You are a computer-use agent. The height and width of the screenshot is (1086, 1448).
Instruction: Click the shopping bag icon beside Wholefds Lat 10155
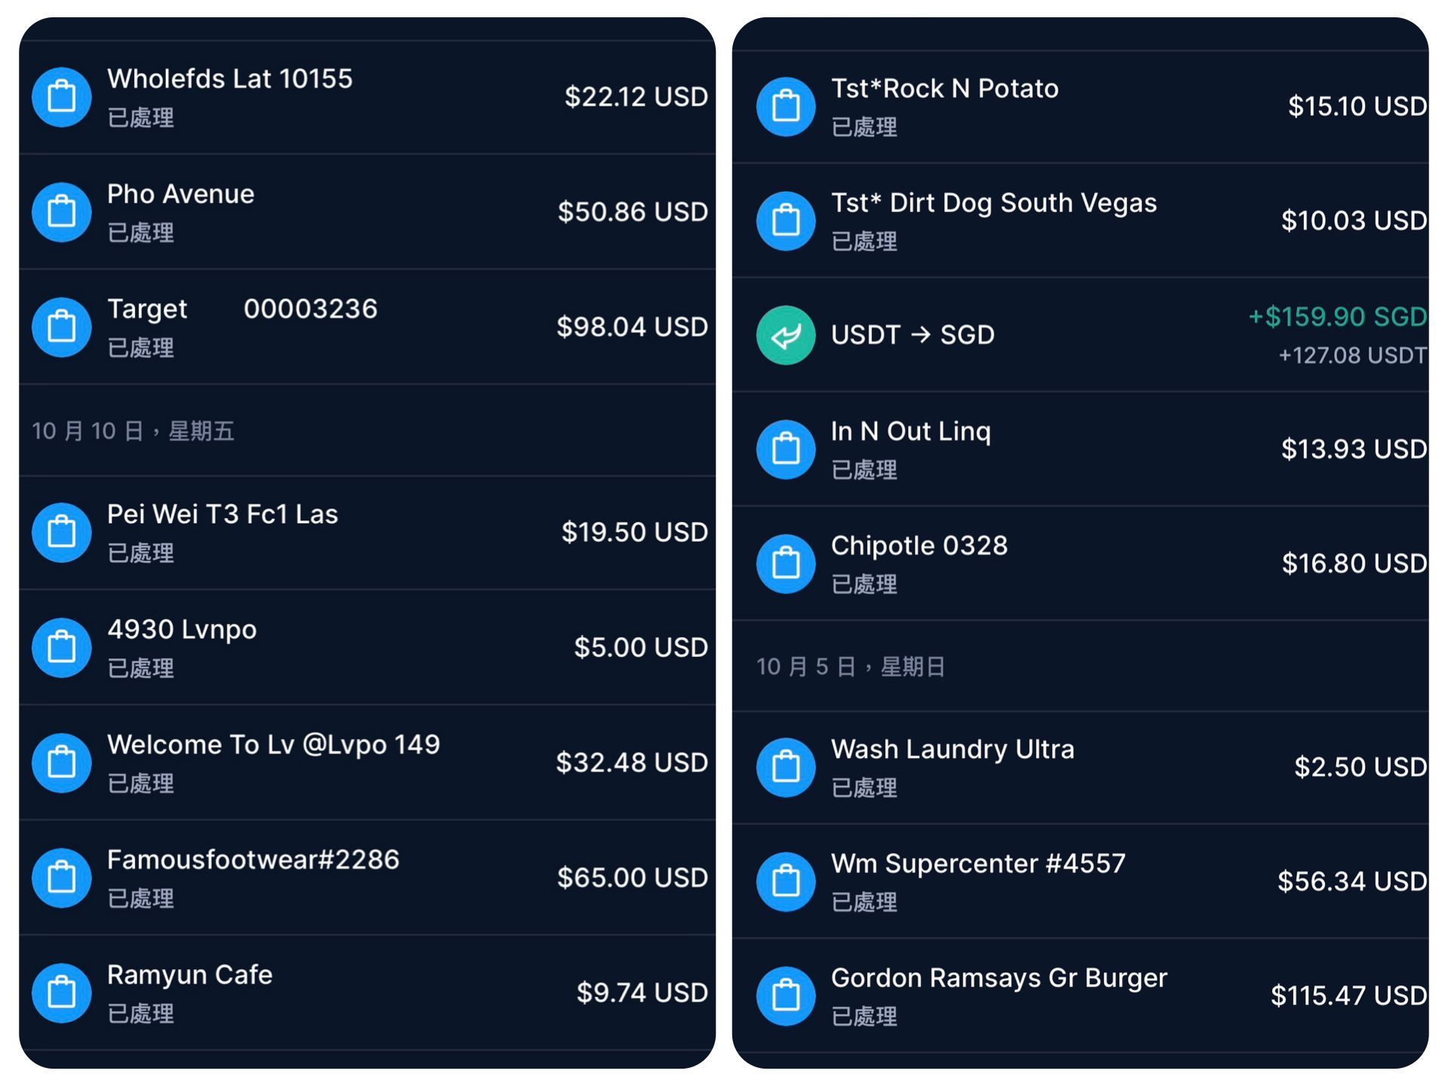coord(62,97)
